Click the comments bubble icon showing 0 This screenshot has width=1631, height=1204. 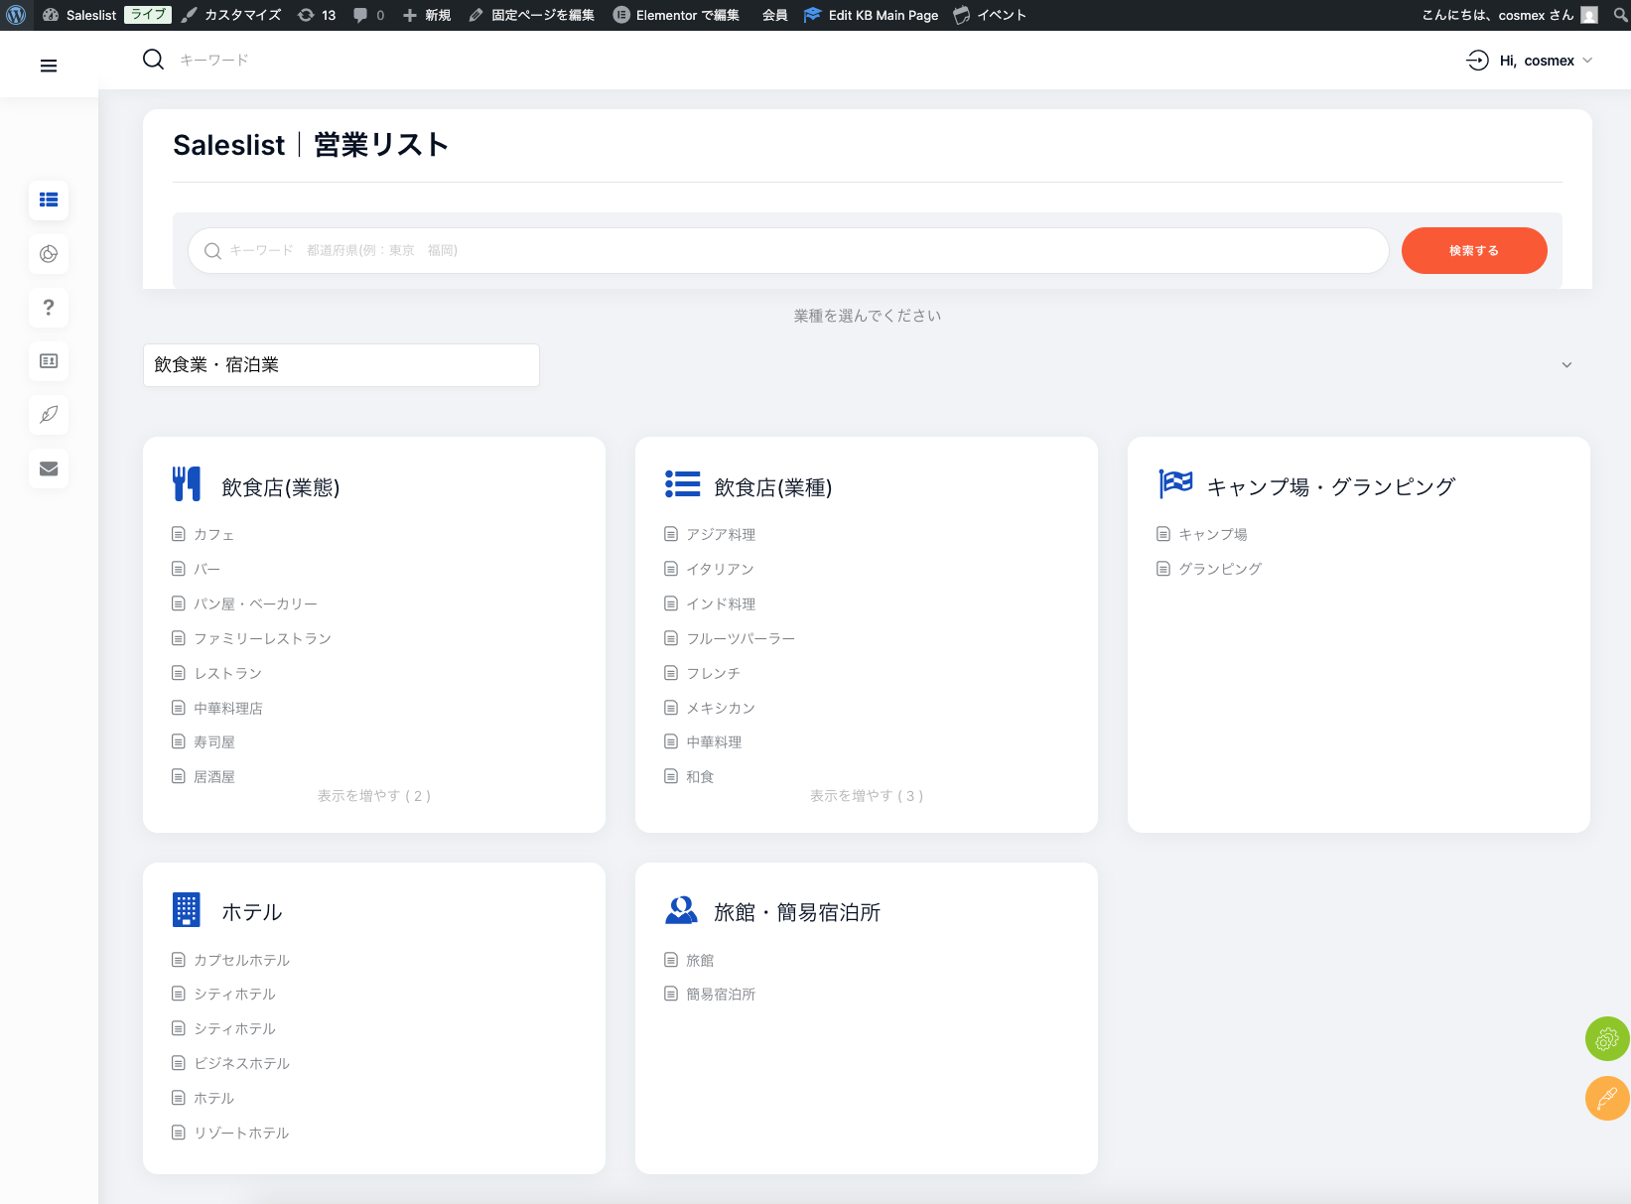pos(368,15)
